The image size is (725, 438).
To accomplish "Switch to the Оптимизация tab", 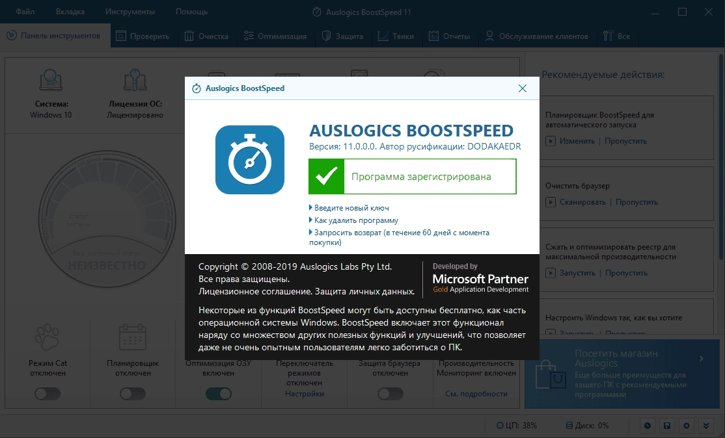I will (x=275, y=36).
